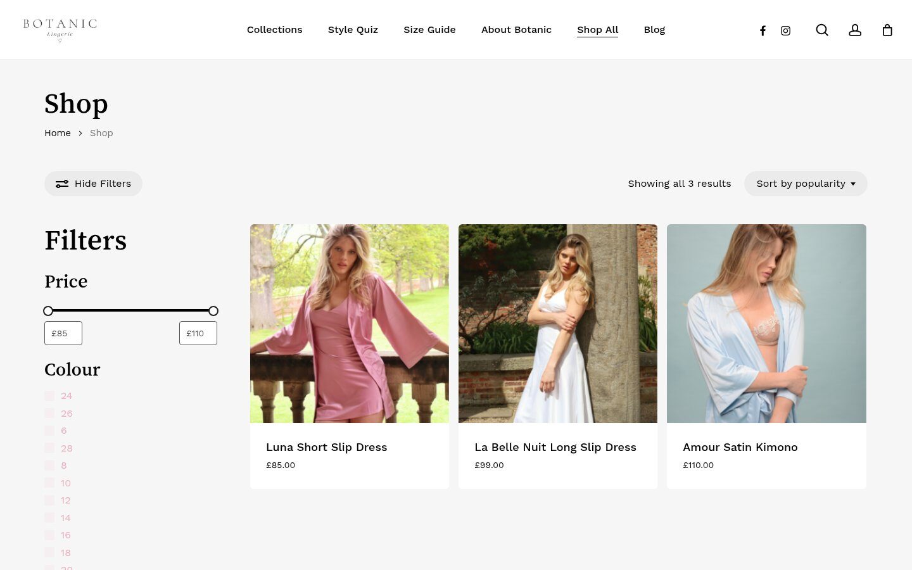
Task: Open the Blog page
Action: click(654, 30)
